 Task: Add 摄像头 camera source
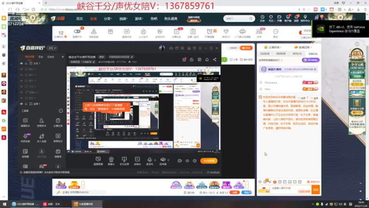coord(111,161)
